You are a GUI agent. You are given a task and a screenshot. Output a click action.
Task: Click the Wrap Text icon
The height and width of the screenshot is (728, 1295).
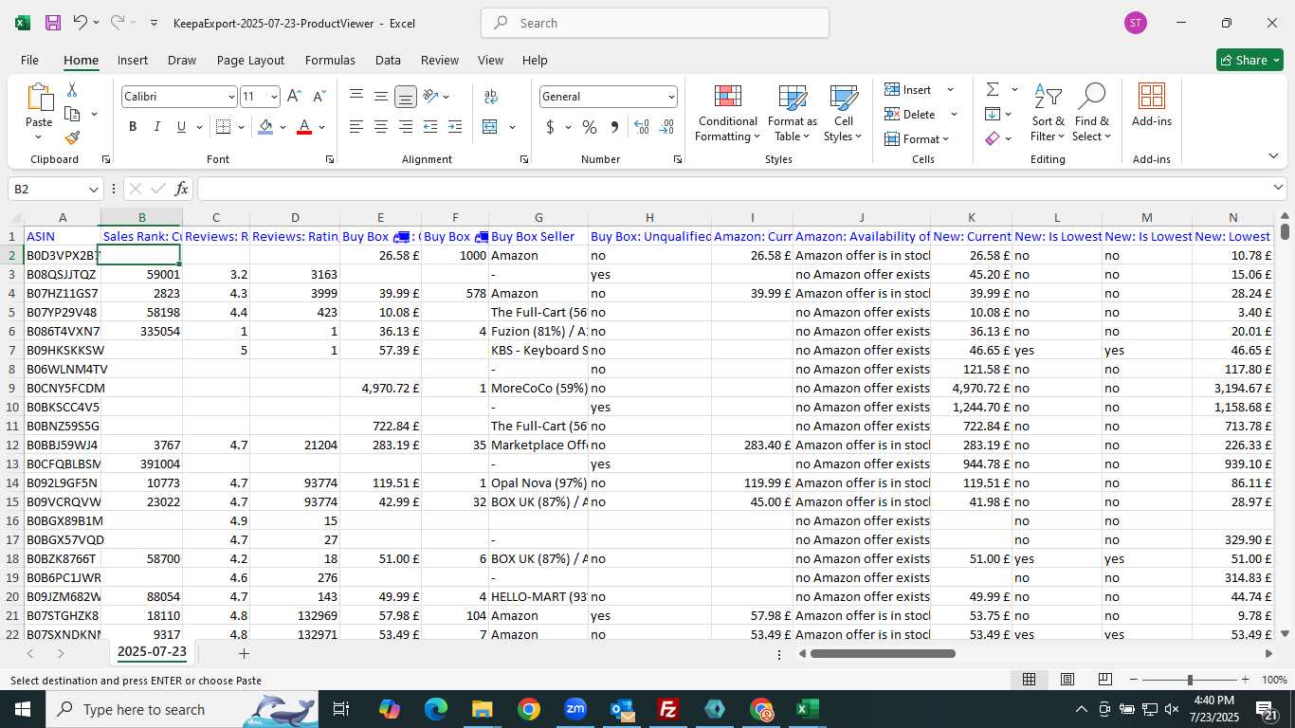click(x=491, y=97)
